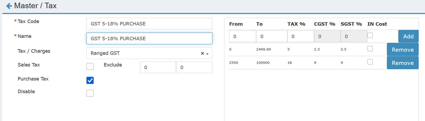The image size is (425, 121).
Task: Click the To input in the entry row
Action: (x=271, y=37)
